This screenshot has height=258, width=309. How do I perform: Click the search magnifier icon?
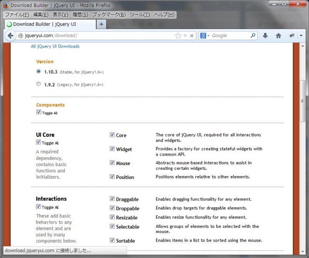point(253,36)
